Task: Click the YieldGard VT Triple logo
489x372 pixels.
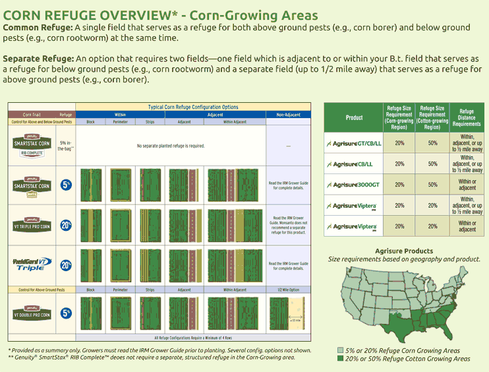Action: tap(31, 264)
